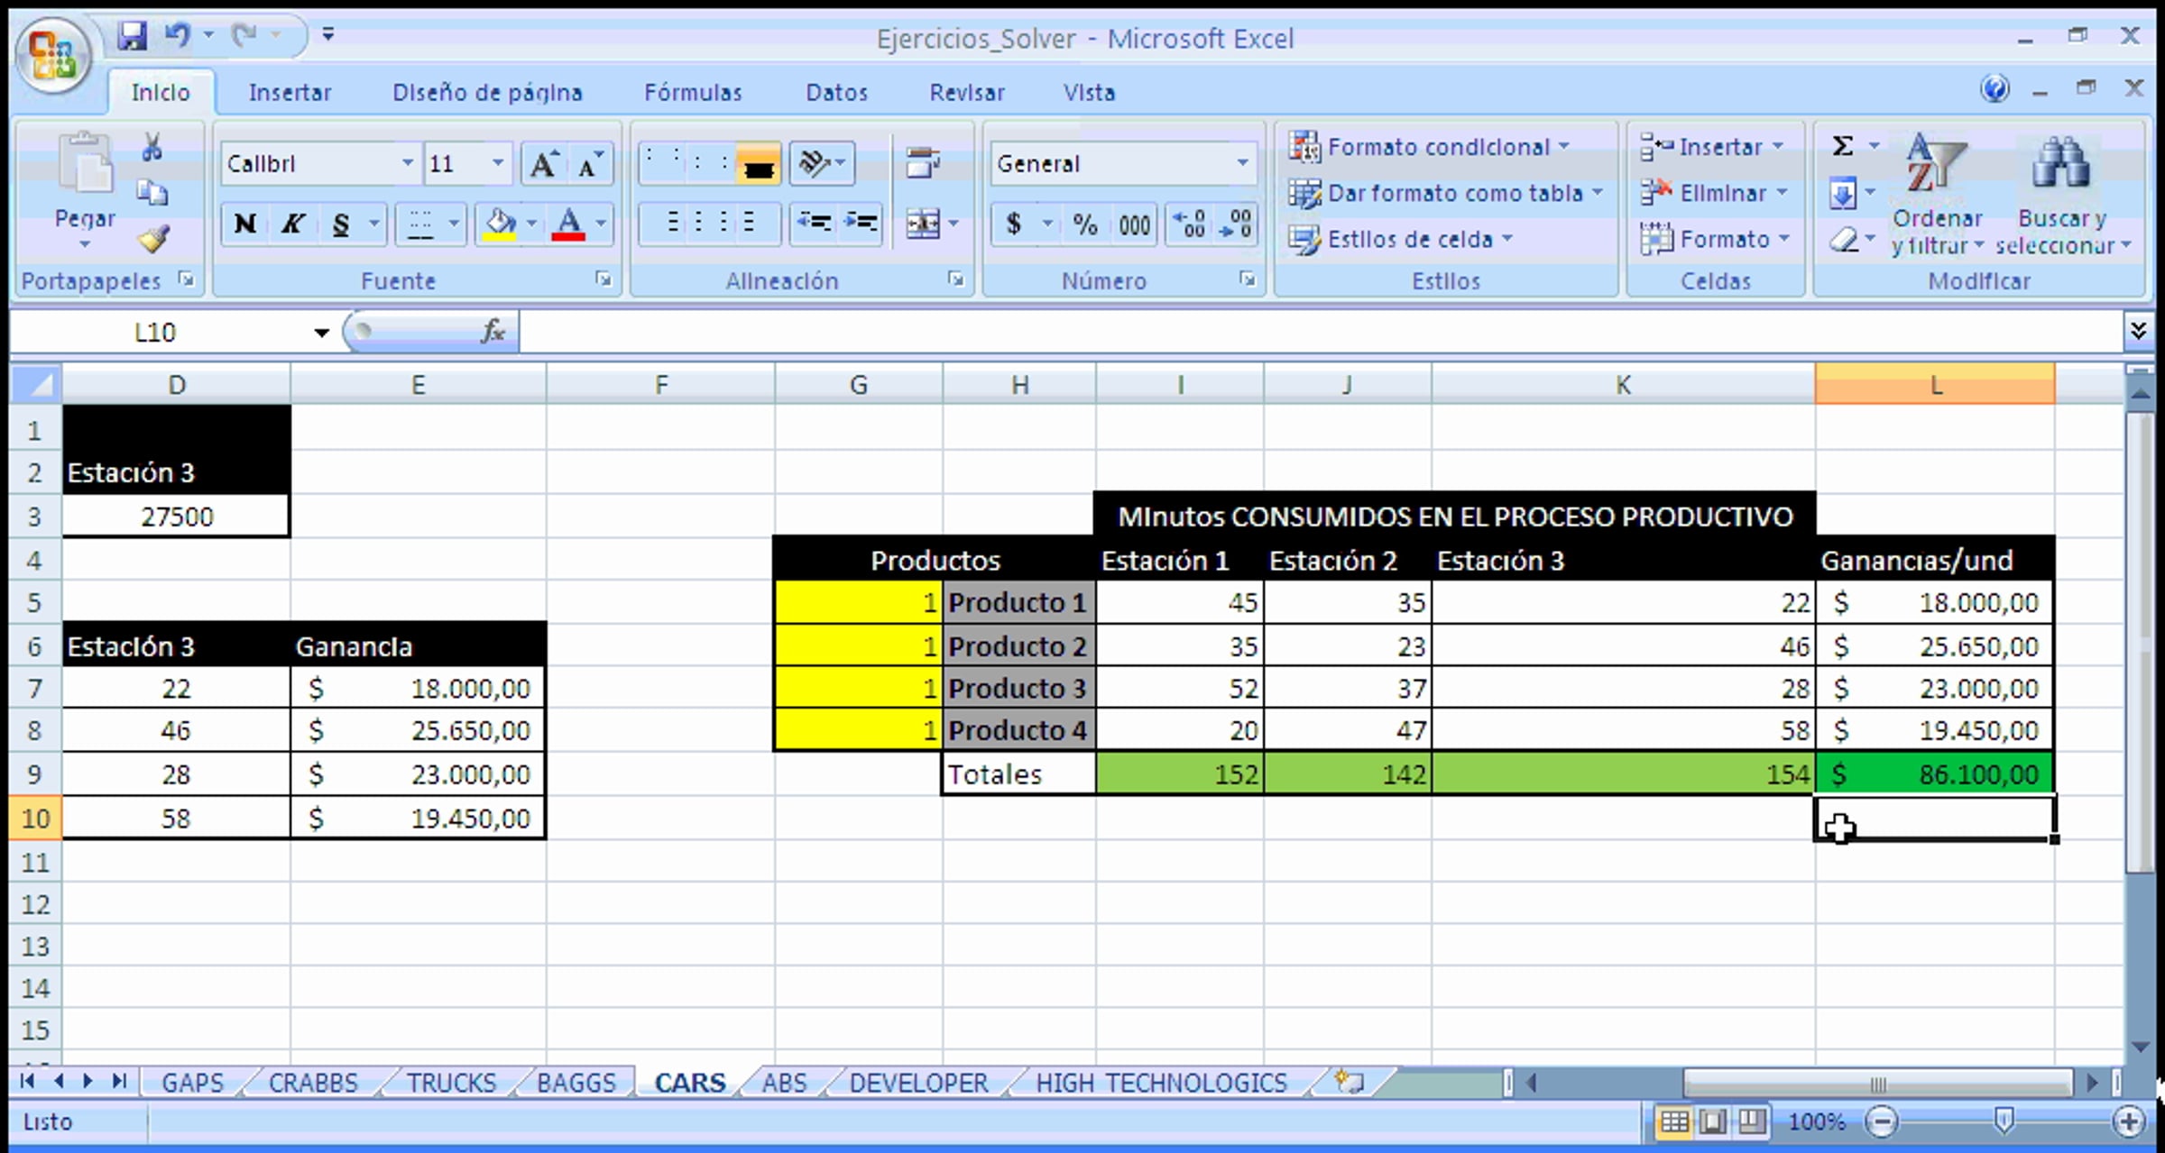Click the Increase font size icon
This screenshot has height=1153, width=2165.
click(543, 165)
